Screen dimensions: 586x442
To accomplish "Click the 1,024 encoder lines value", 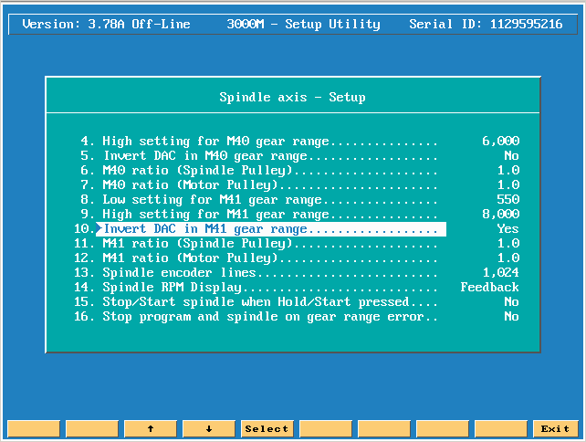I will (501, 273).
